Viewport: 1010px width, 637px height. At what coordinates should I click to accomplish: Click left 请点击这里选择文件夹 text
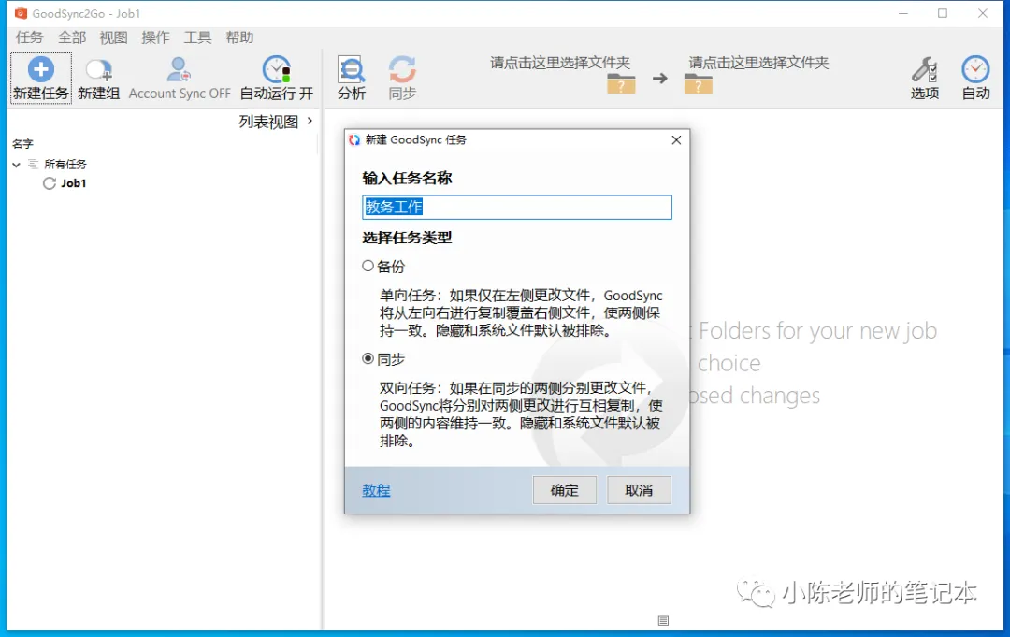coord(560,63)
